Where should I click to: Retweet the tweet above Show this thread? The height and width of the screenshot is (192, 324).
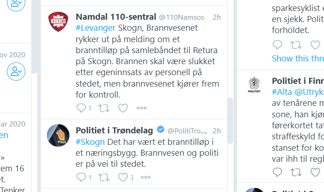(x=296, y=45)
